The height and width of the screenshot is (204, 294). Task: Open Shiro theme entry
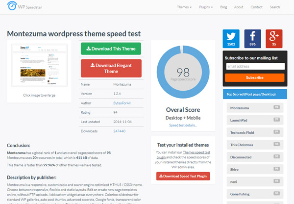255,169
